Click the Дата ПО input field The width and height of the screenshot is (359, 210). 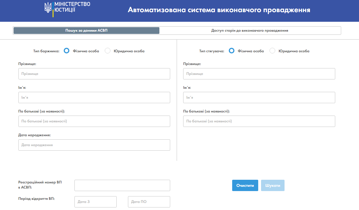149,202
